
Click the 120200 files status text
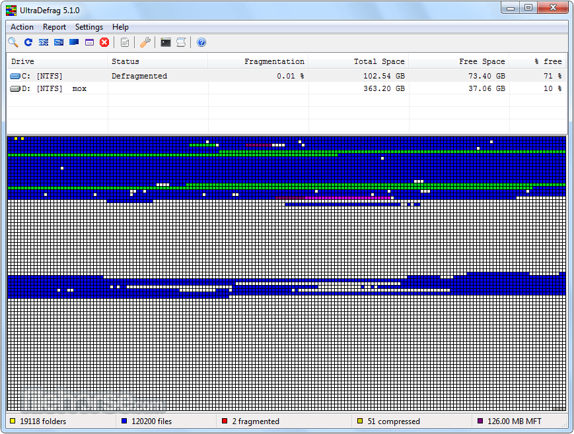pos(151,421)
